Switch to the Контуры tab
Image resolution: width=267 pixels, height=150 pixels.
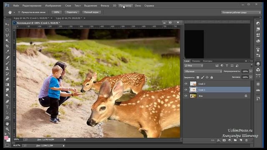coord(208,61)
